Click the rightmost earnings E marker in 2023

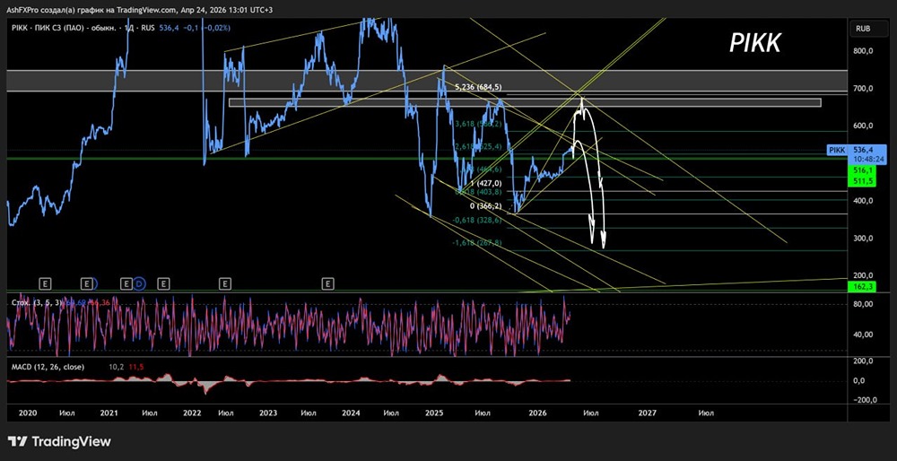[327, 283]
